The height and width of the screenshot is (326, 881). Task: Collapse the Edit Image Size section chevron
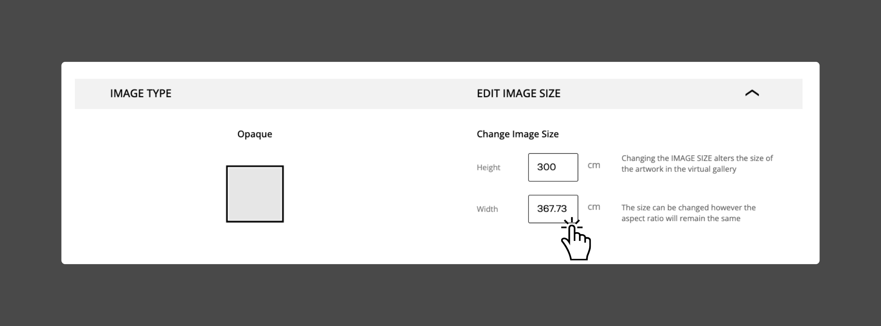coord(752,93)
